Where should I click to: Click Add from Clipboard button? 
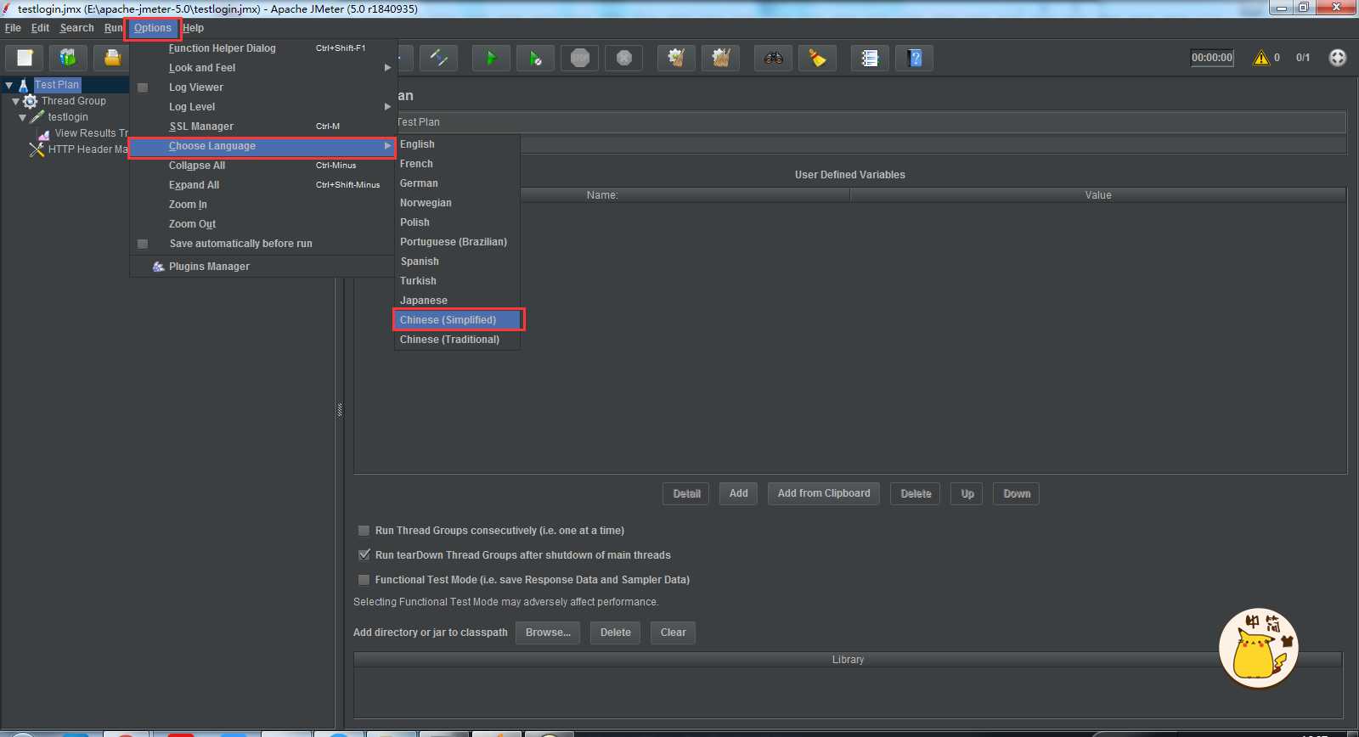coord(824,493)
